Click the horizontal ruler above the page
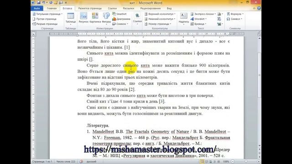This screenshot has width=292, height=164. tap(147, 34)
